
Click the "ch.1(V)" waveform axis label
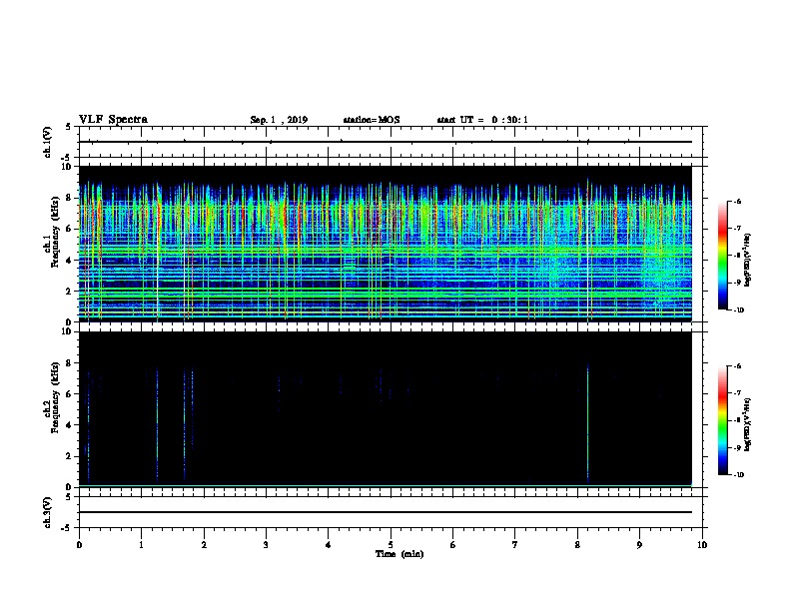click(x=47, y=142)
